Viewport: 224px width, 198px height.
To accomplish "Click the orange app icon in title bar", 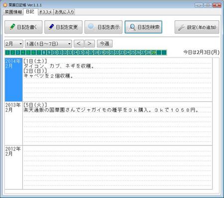I will [5, 5].
